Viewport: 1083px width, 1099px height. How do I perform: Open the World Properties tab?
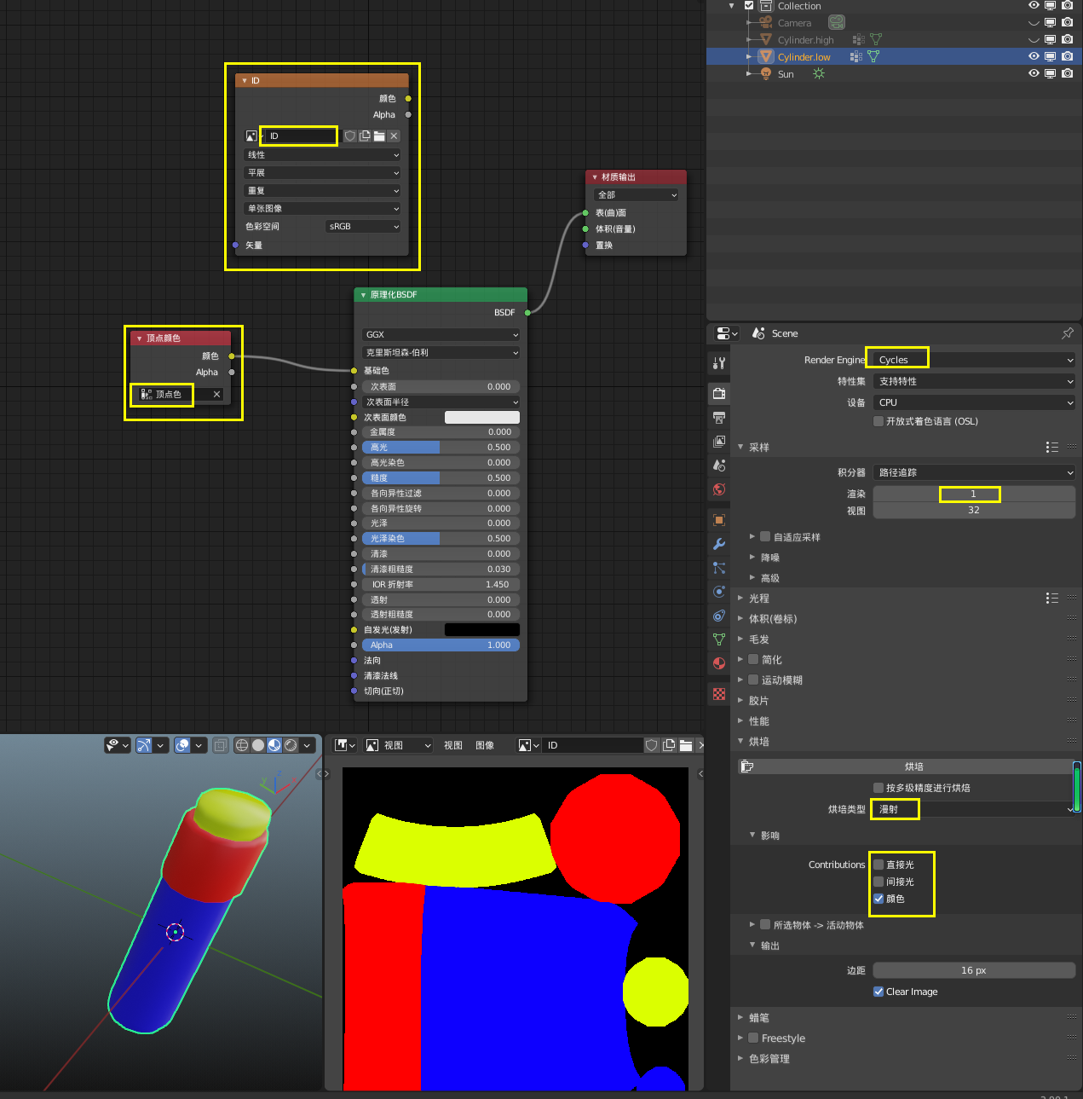718,490
